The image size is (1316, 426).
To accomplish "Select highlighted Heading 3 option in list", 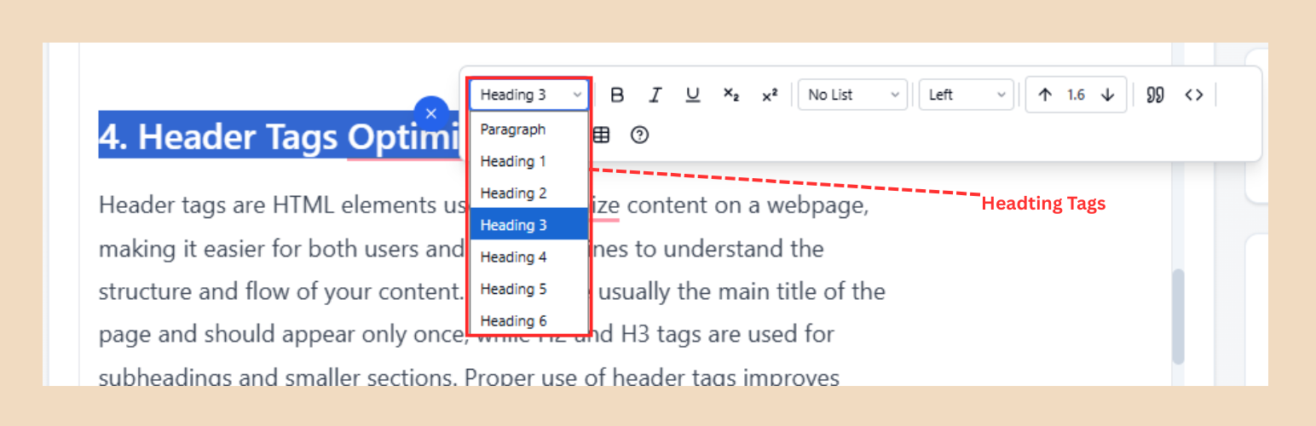I will tap(528, 225).
